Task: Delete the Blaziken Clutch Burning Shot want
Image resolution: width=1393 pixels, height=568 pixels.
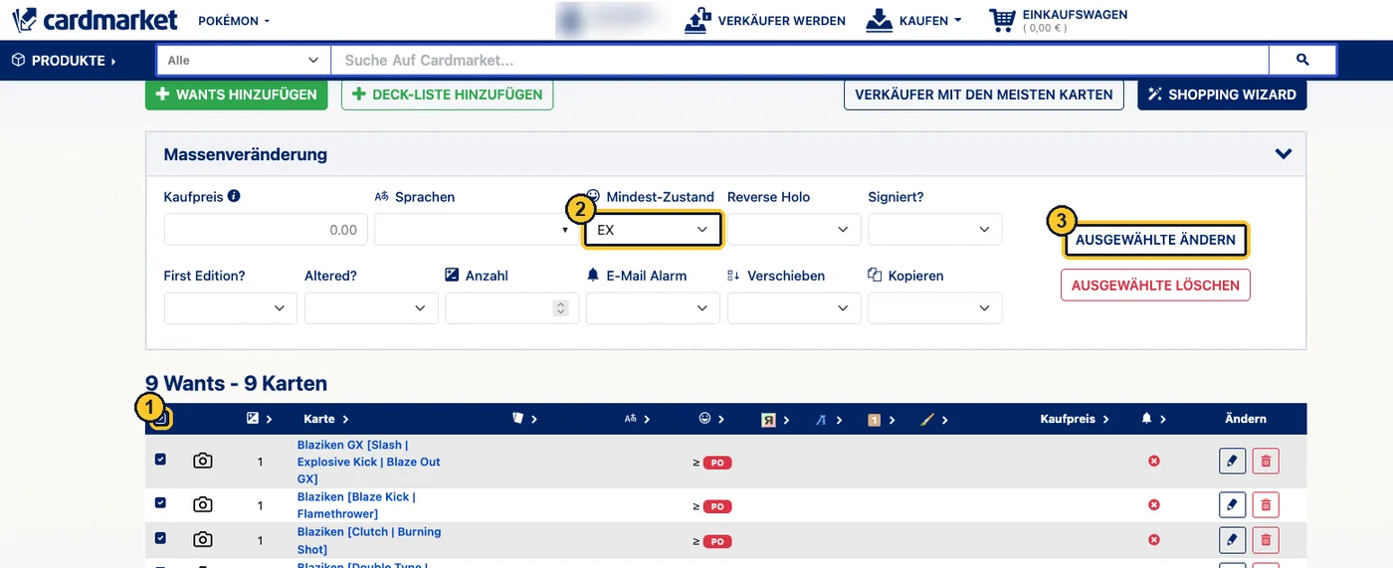Action: (x=1266, y=540)
